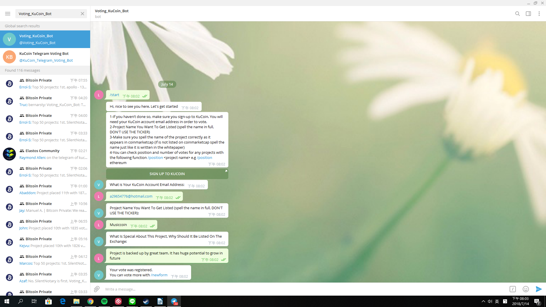
Task: Open Bitcoin Private message at 下午 02:06
Action: [45, 172]
